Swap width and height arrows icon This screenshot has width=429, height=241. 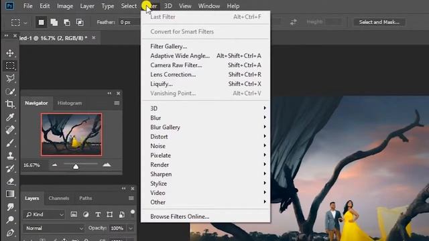pyautogui.click(x=294, y=22)
